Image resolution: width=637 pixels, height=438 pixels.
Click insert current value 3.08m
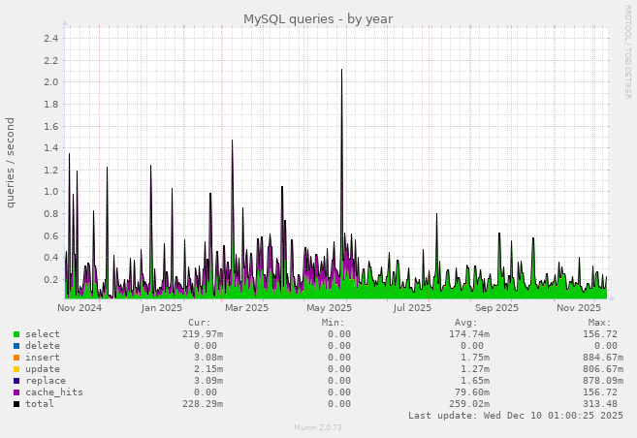[208, 358]
